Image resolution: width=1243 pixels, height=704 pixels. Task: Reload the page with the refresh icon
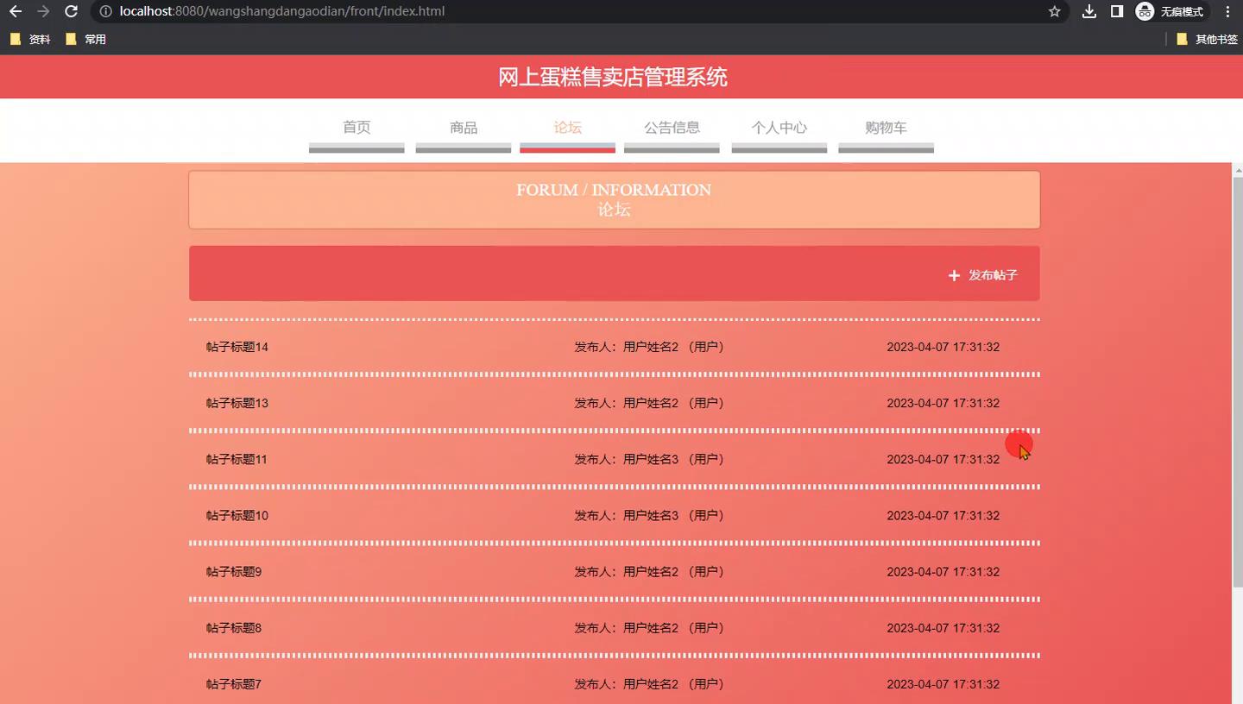72,11
